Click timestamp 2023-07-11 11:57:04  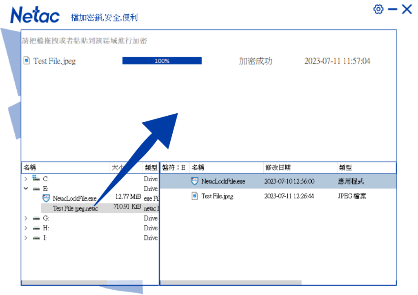337,61
